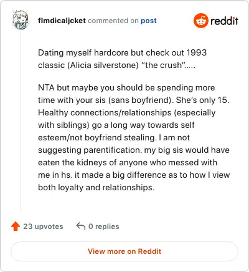Image resolution: width=249 pixels, height=272 pixels.
Task: Click the sentence "She's only 15."
Action: (203, 100)
